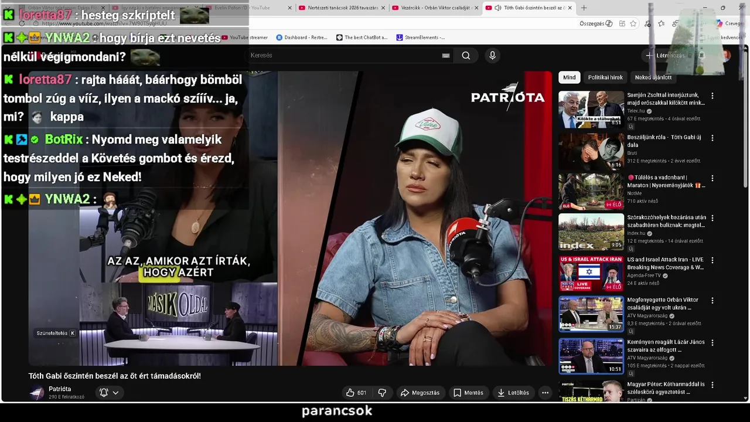This screenshot has width=750, height=422.
Task: Click the Szüneteltetés pause overlay on video
Action: [x=56, y=333]
